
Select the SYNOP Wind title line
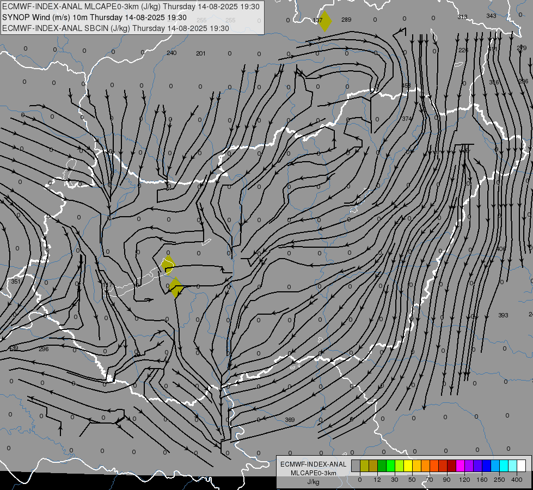94,17
